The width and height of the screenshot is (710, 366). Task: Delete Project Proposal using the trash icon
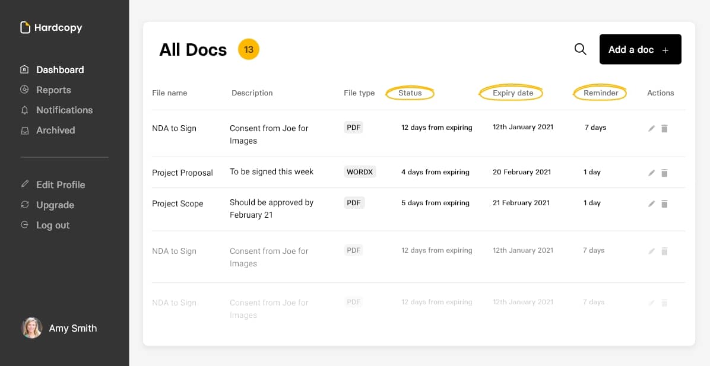pos(664,173)
